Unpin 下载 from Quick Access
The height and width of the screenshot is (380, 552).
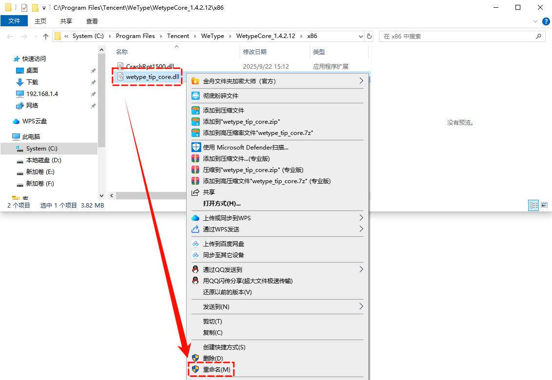pos(93,82)
